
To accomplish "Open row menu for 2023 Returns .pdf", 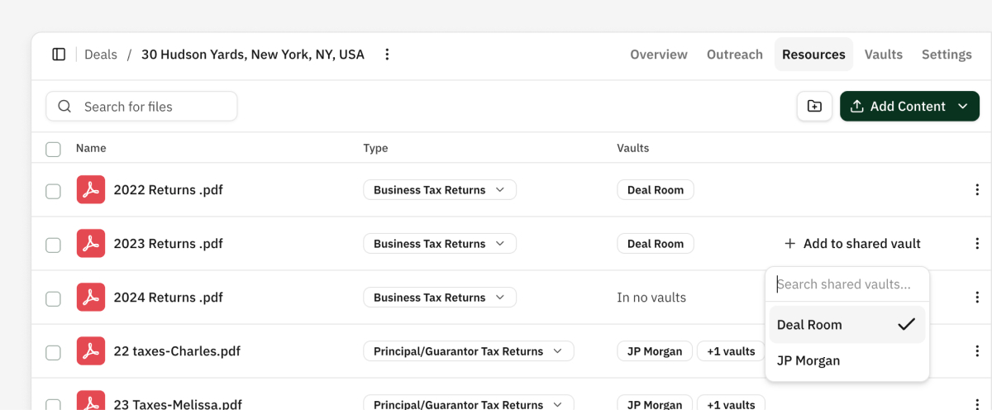I will (x=977, y=244).
